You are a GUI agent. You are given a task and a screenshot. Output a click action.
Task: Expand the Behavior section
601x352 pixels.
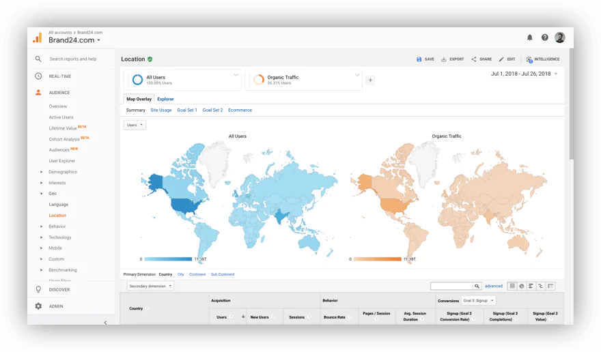click(x=42, y=226)
